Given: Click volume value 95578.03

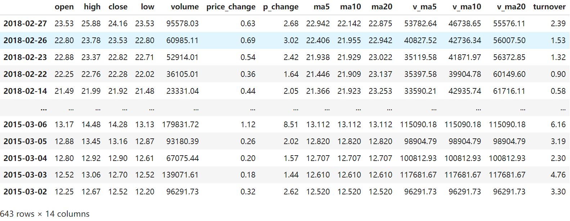Looking at the screenshot, I should pyautogui.click(x=182, y=24).
